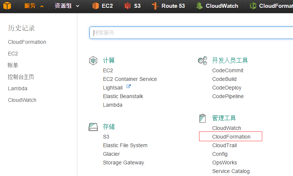Select the 管理工具 category heading
Screen dimensions: 293x176
click(224, 118)
